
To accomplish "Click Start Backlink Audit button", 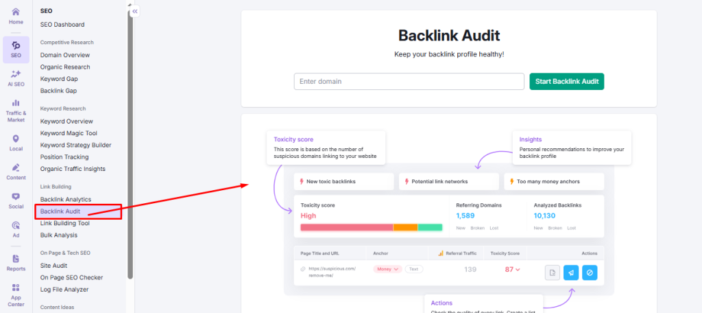I will pyautogui.click(x=567, y=82).
